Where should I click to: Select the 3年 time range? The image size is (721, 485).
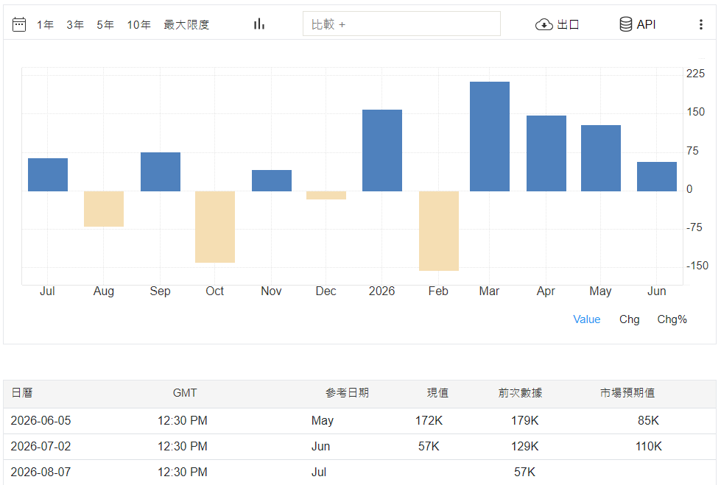75,25
